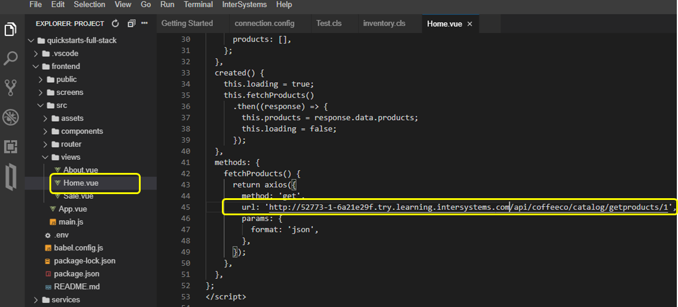Close the Home.vue editor tab
Image resolution: width=678 pixels, height=307 pixels.
(470, 24)
